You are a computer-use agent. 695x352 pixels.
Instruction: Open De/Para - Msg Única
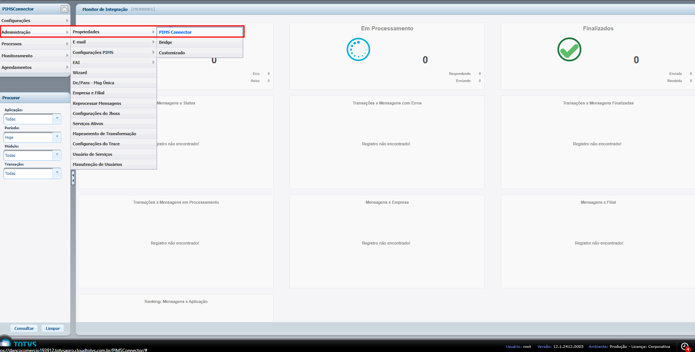click(114, 83)
